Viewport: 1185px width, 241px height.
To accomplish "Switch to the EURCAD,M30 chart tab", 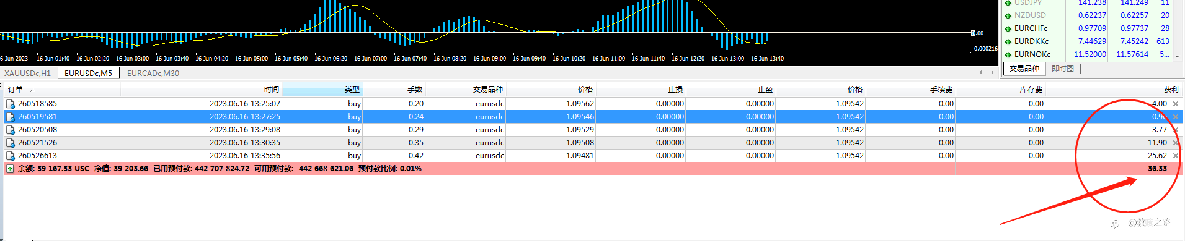I will [153, 74].
